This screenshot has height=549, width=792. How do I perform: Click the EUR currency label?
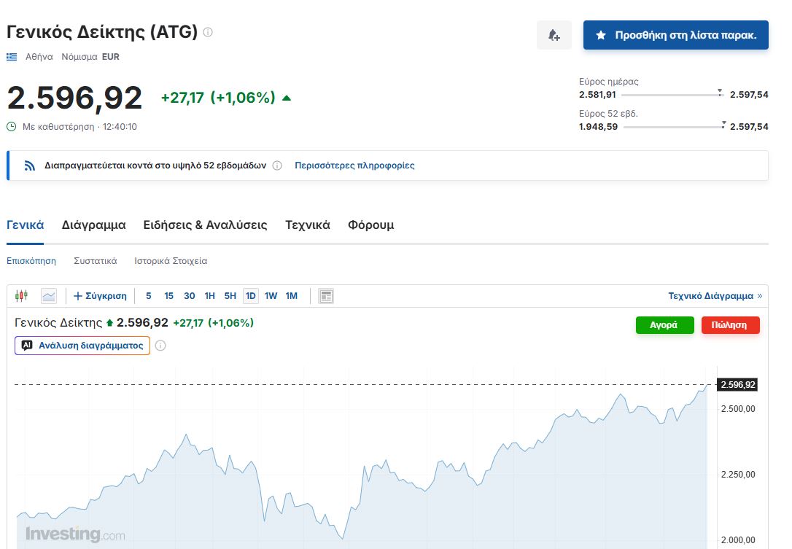[111, 57]
